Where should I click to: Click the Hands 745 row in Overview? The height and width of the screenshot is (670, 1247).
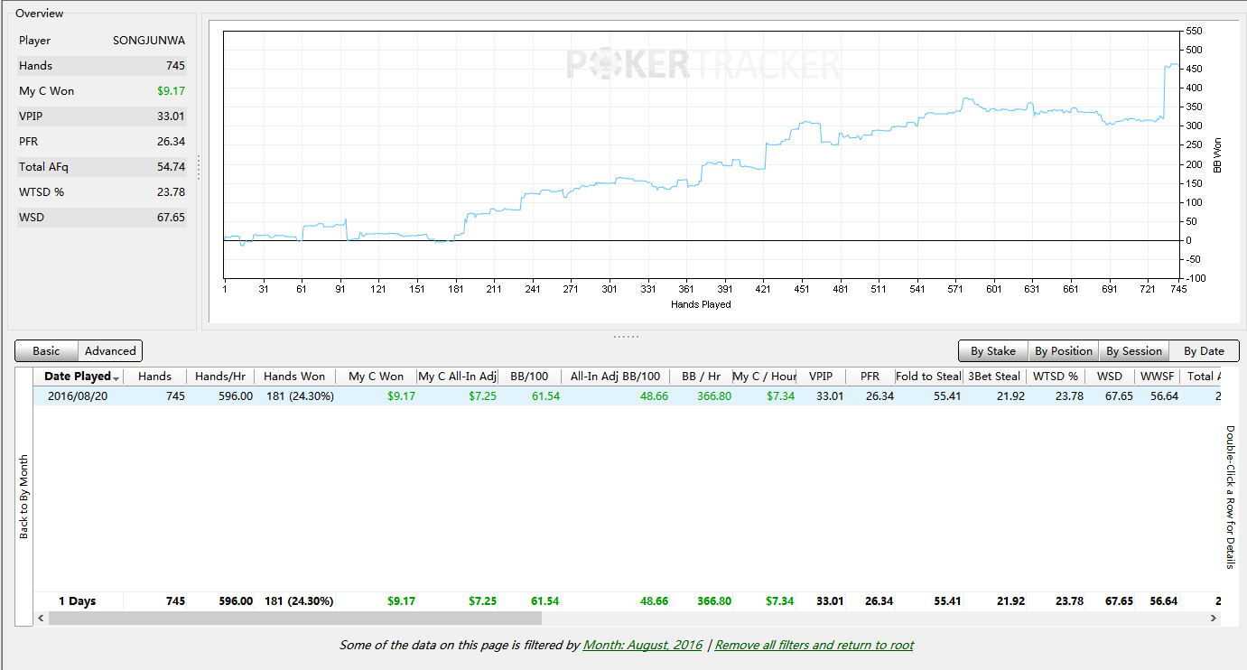[102, 66]
